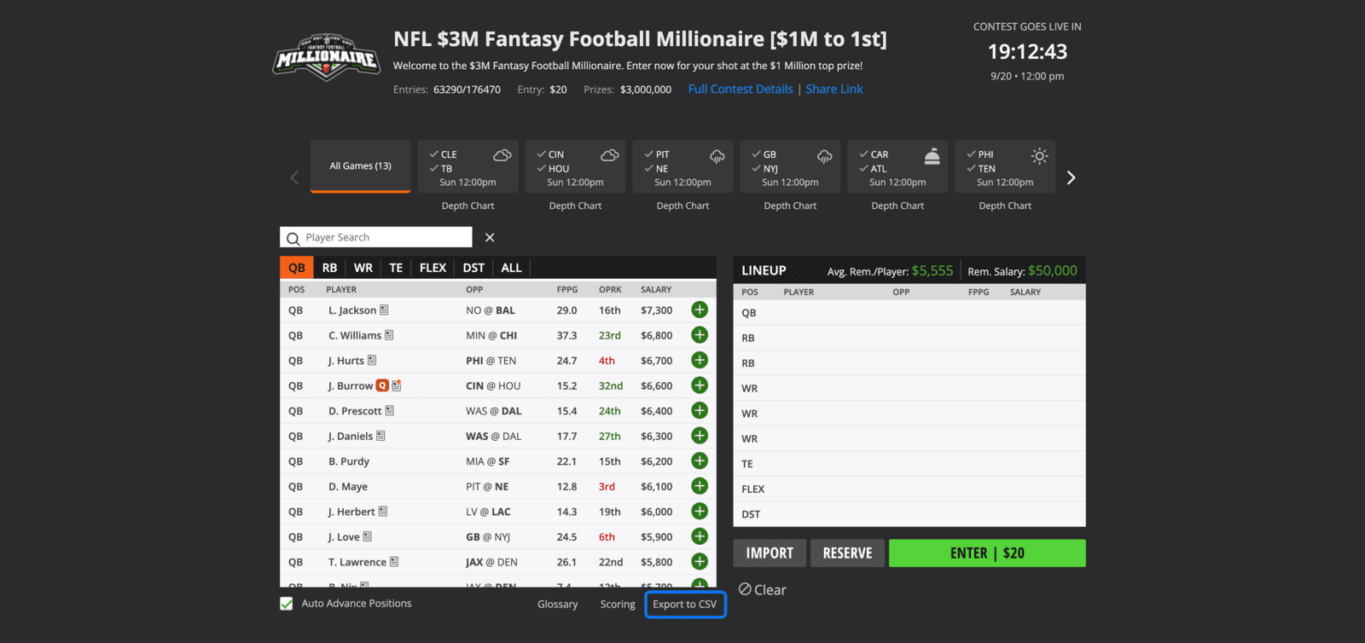Open Depth Chart under CLE vs TB

click(x=468, y=206)
